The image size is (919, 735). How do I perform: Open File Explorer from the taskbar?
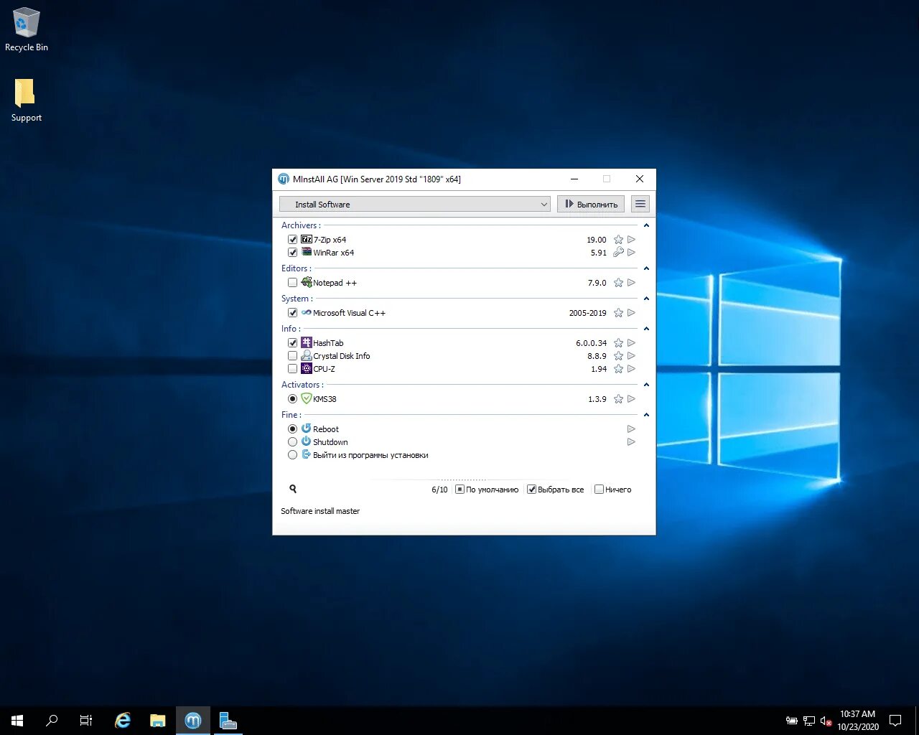pos(158,721)
